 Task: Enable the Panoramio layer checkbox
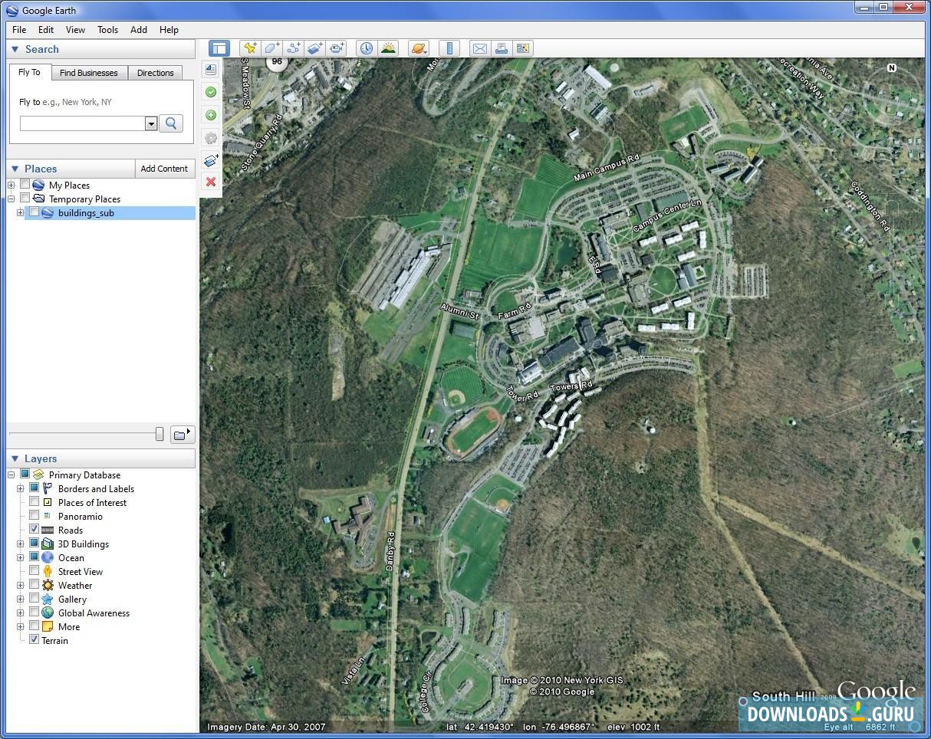point(35,516)
